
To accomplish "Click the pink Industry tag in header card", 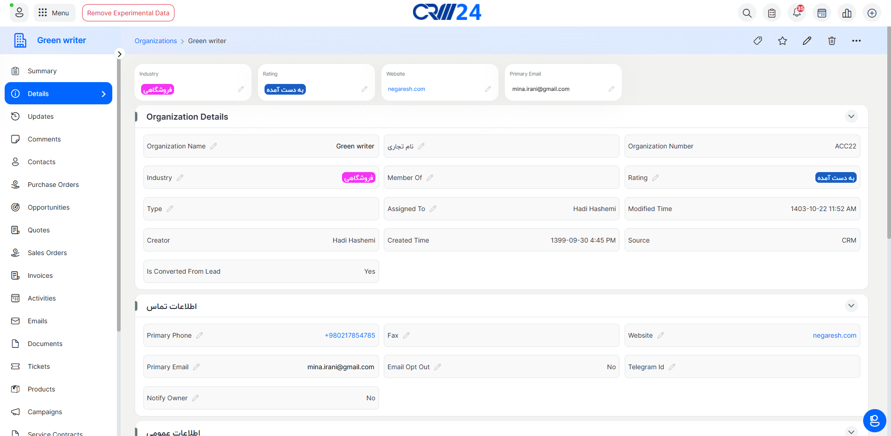I will point(157,90).
